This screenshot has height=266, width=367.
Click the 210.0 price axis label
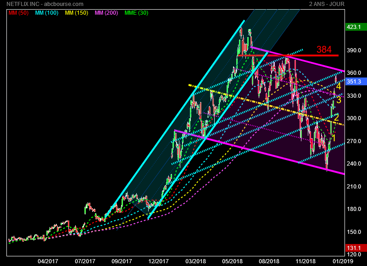[x=354, y=187]
